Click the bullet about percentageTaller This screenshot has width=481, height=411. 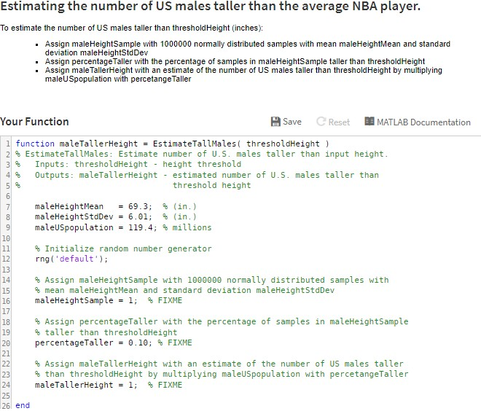[x=235, y=61]
